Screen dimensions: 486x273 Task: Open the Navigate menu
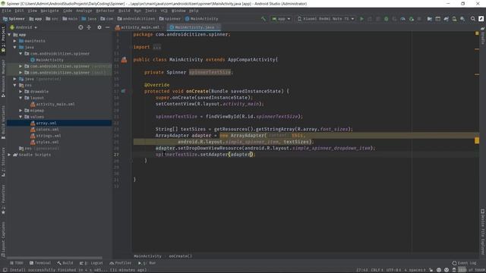[49, 11]
